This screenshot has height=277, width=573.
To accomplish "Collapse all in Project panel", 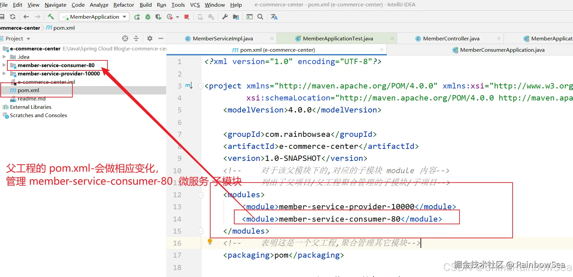I will pos(136,38).
